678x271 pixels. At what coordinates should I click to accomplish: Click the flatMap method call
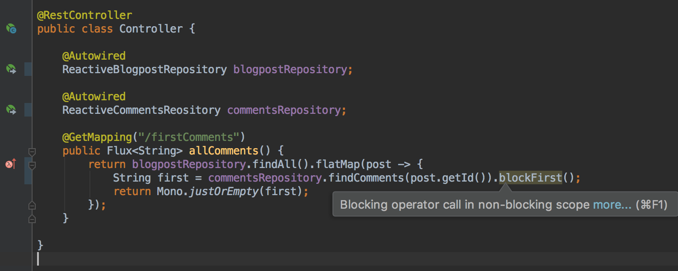(337, 164)
